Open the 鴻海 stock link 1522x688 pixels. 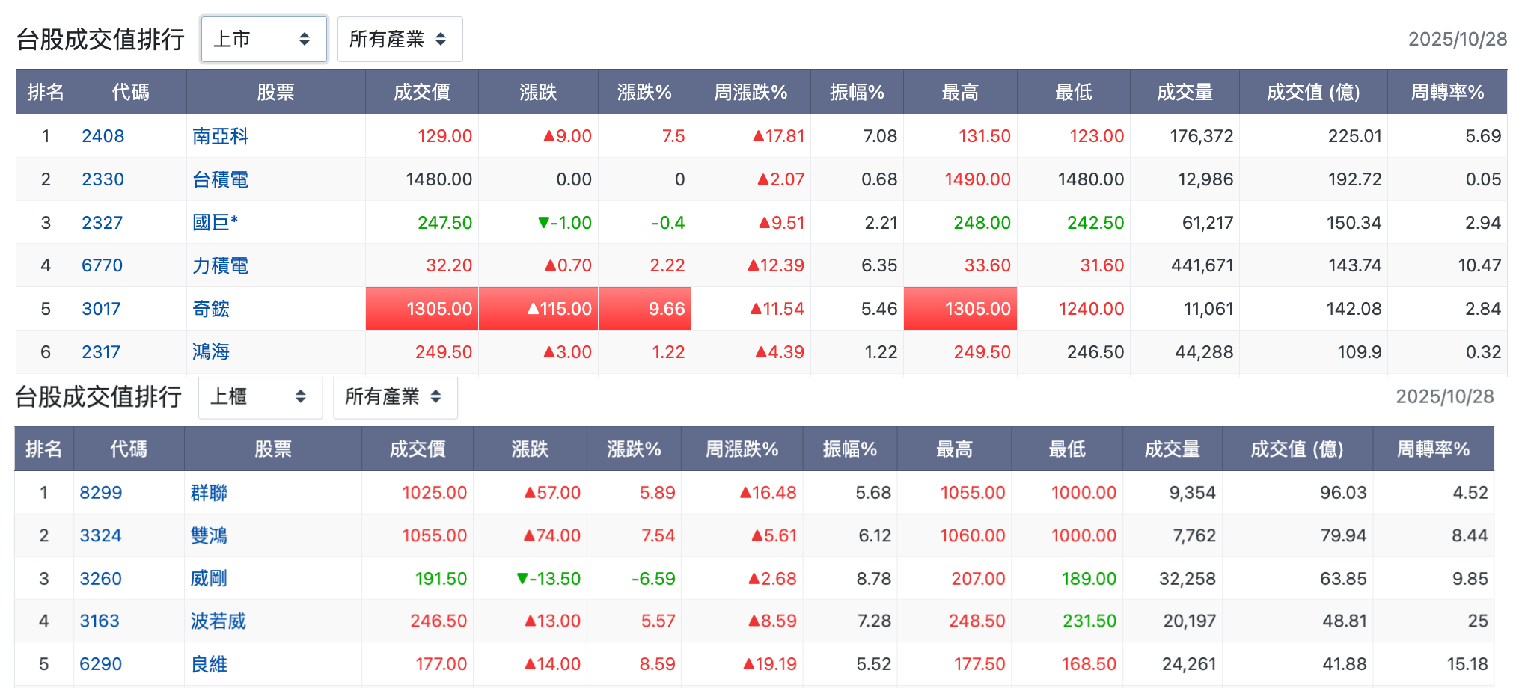pyautogui.click(x=211, y=351)
